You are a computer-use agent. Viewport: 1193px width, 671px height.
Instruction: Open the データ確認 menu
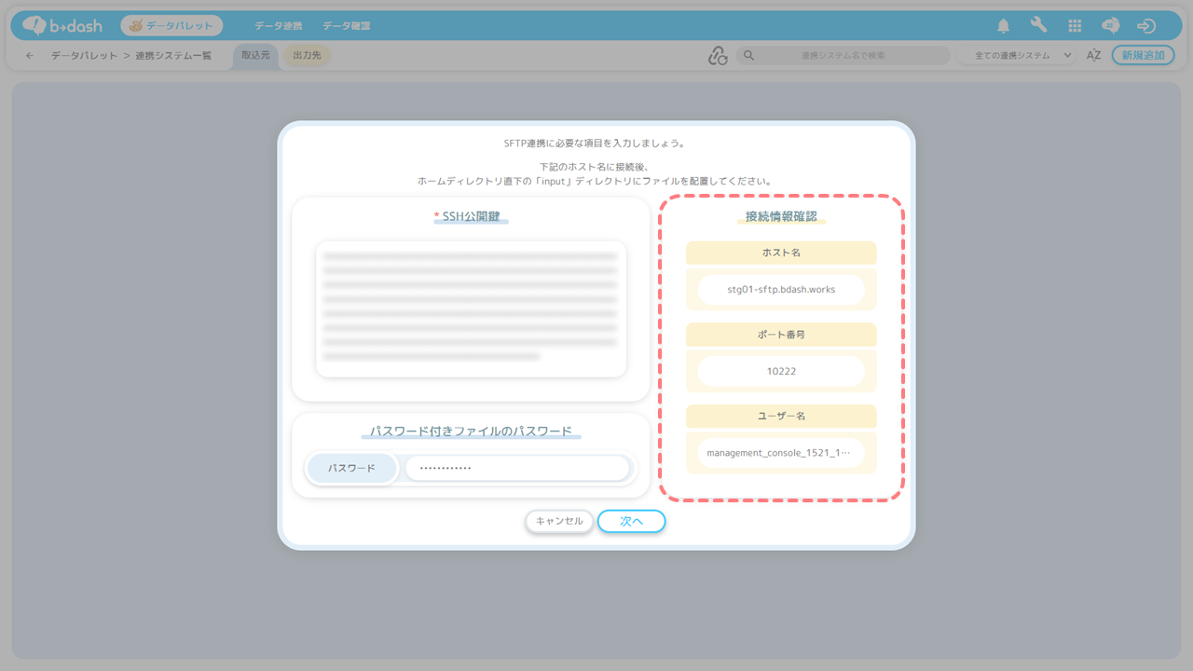pos(347,26)
